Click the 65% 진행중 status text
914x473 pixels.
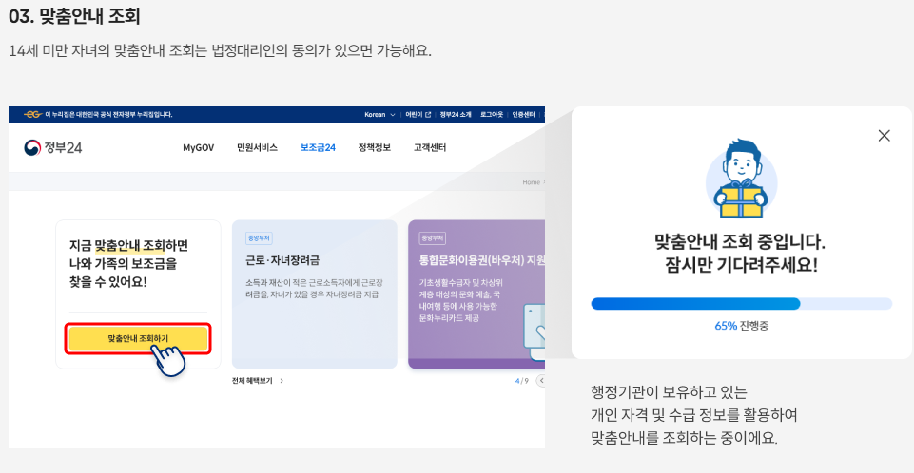(x=742, y=326)
